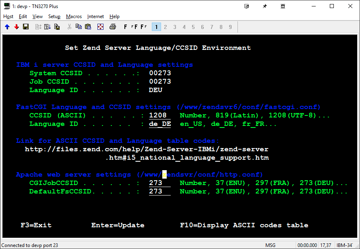The height and width of the screenshot is (249, 360).
Task: Open the Host menu
Action: pos(8,16)
